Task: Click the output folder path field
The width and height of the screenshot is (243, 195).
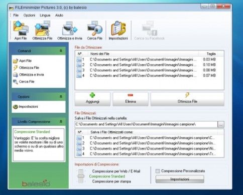Action: tap(146, 124)
